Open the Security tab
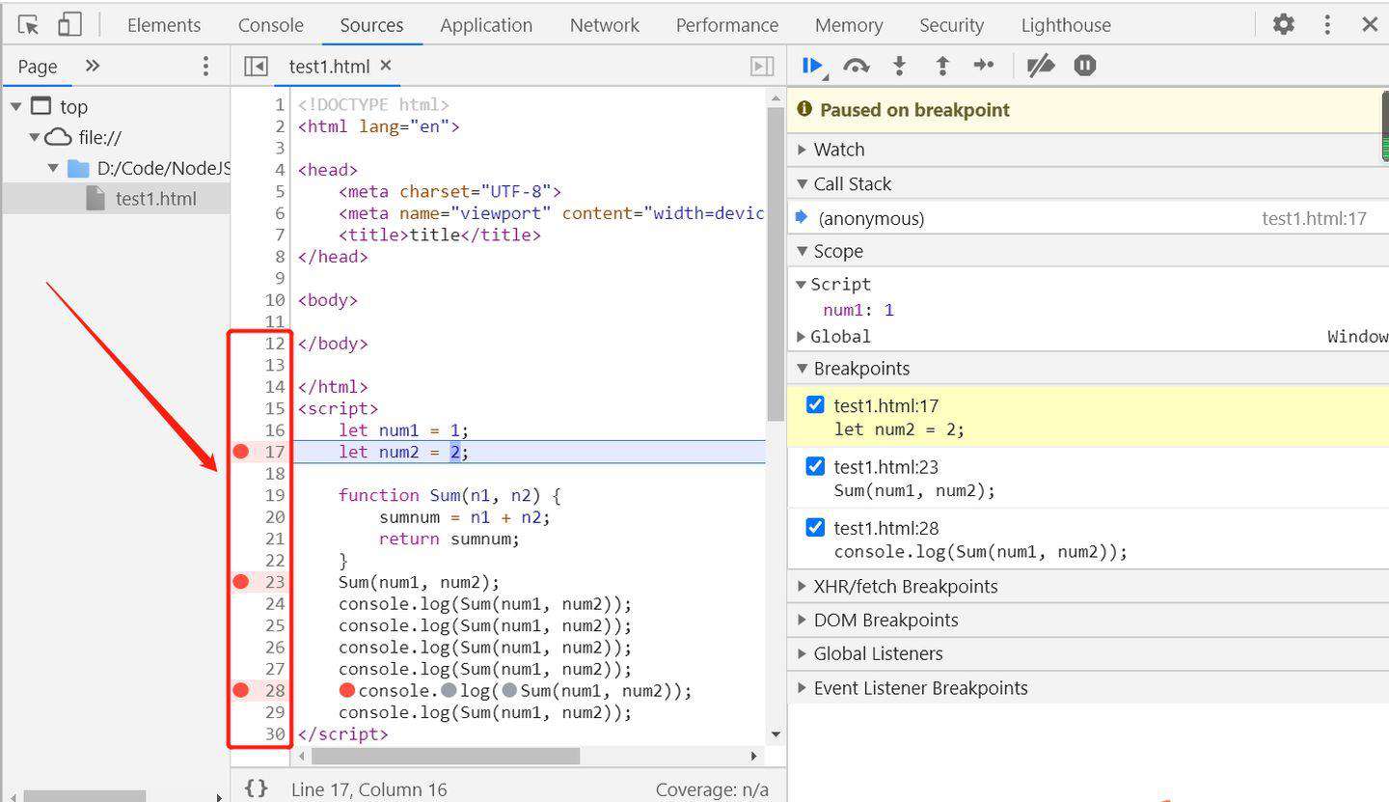Viewport: 1389px width, 802px height. point(952,25)
